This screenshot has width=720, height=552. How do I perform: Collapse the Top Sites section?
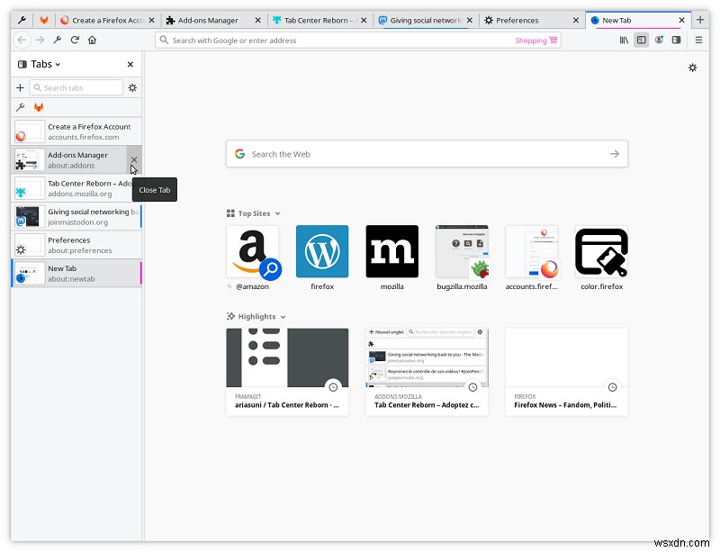click(x=276, y=213)
